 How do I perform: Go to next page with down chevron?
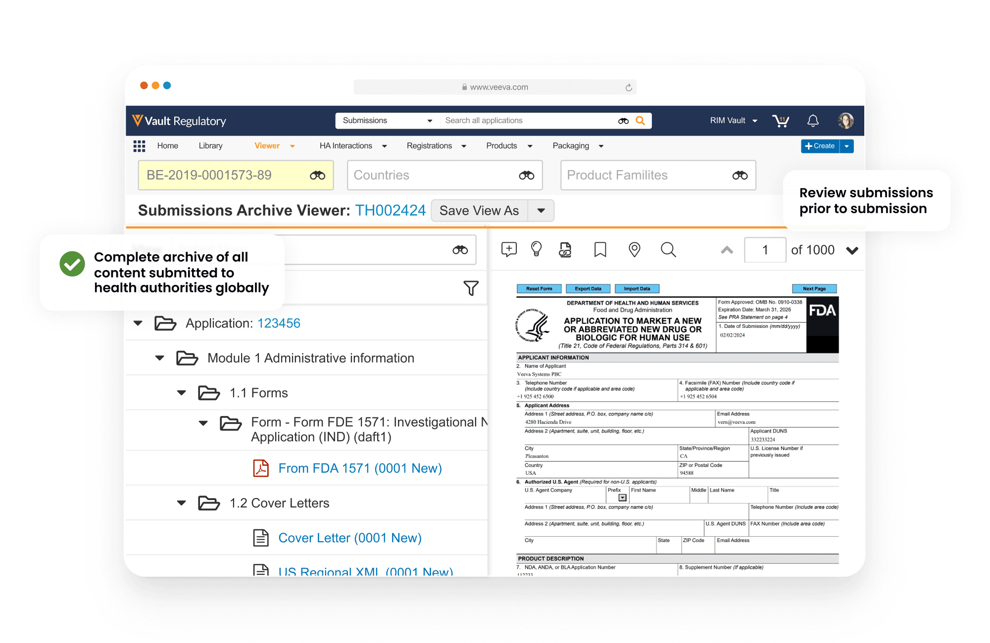[852, 250]
